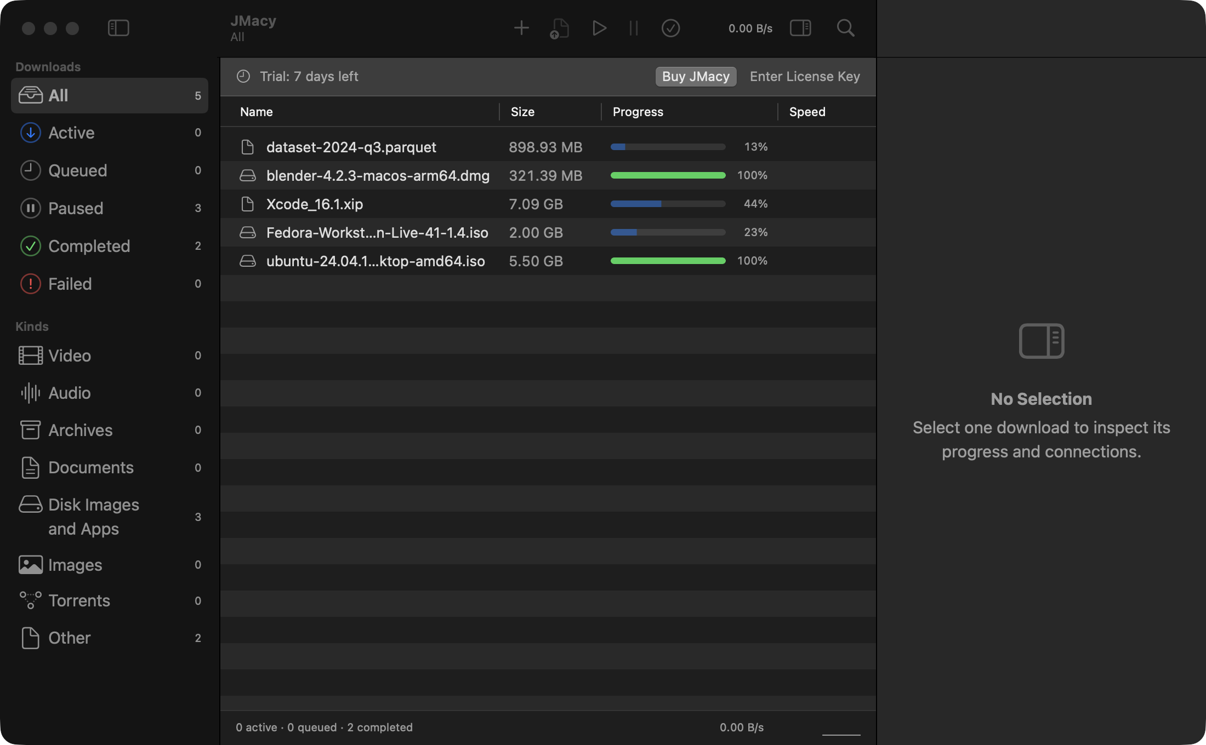Click the 898.93 MB size cell
Viewport: 1206px width, 745px height.
click(x=545, y=147)
